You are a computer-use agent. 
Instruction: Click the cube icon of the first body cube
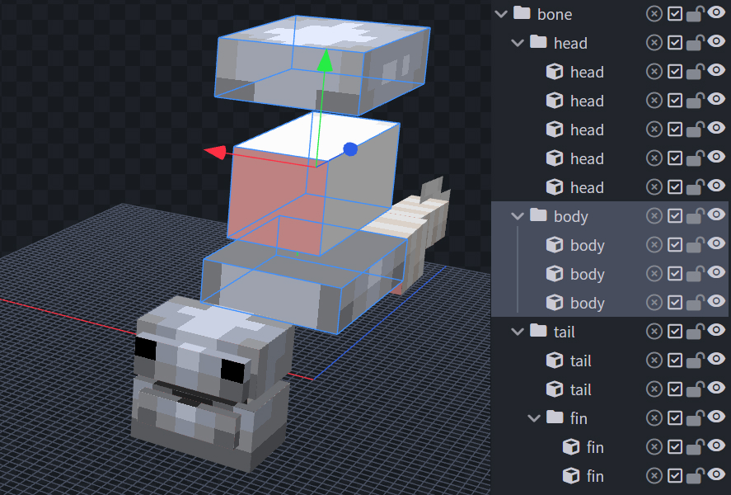[555, 245]
